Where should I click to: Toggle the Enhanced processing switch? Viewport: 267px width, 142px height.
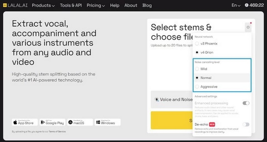click(x=246, y=103)
